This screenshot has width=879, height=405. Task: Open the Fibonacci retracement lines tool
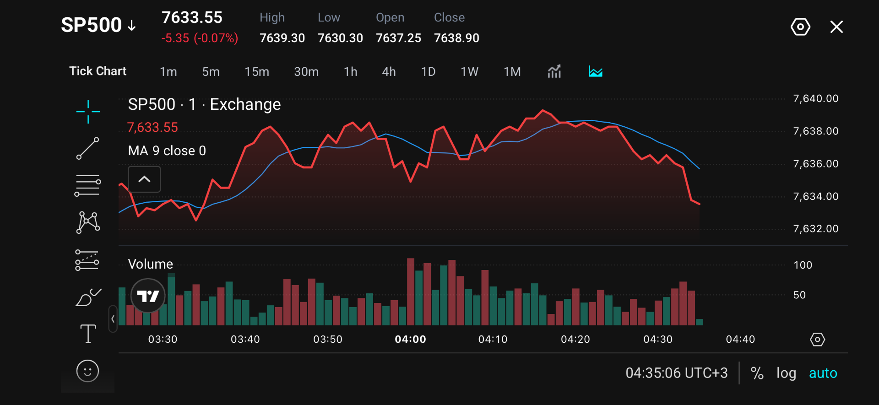tap(87, 185)
